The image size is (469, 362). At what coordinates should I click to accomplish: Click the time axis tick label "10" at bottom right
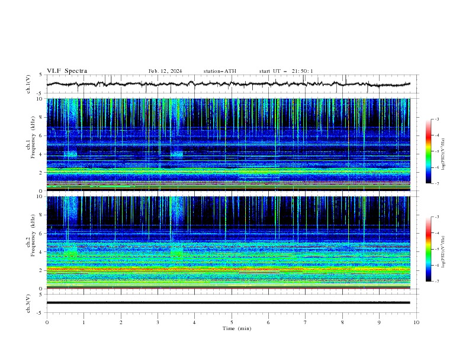416,322
